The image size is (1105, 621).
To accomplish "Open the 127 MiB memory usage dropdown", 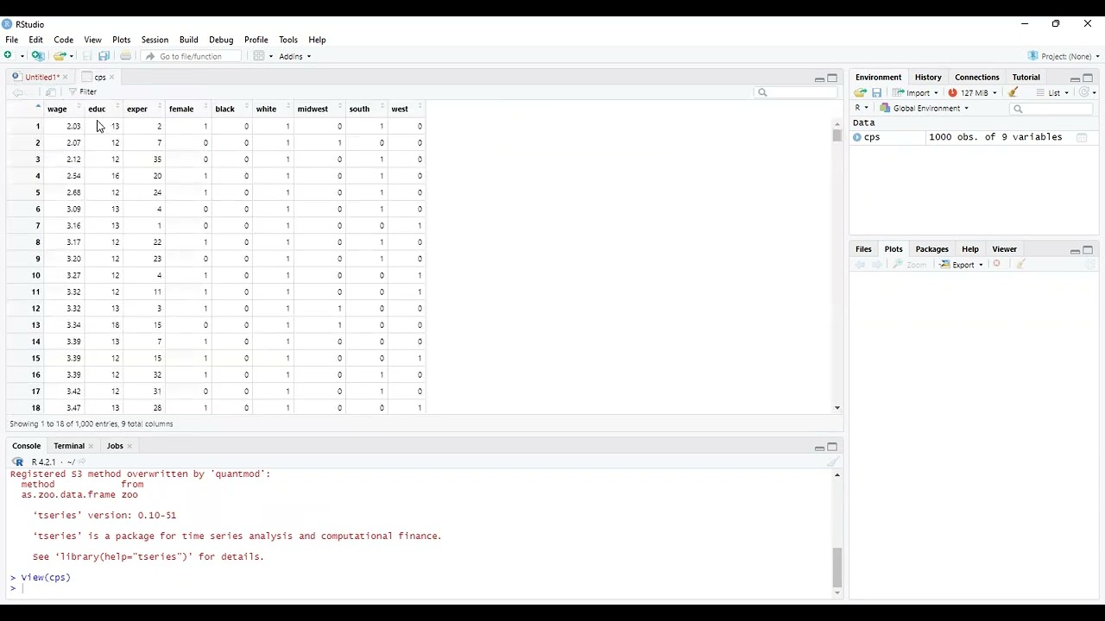I will (x=973, y=93).
